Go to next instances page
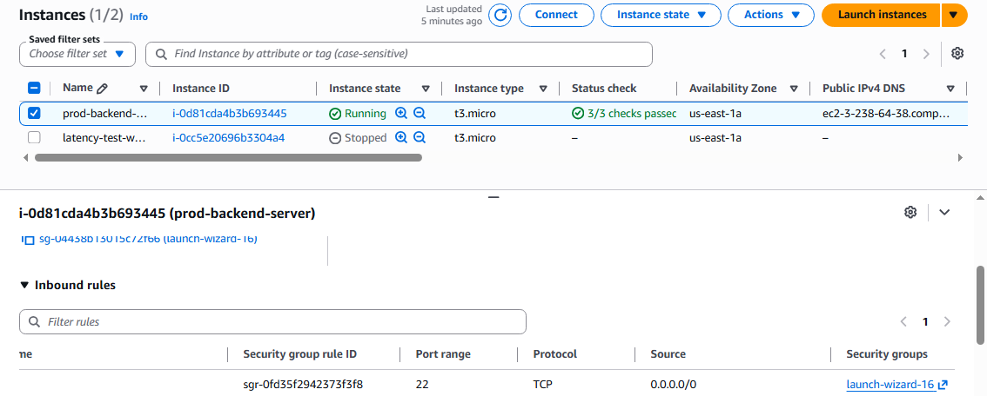Image resolution: width=987 pixels, height=396 pixels. pos(926,54)
